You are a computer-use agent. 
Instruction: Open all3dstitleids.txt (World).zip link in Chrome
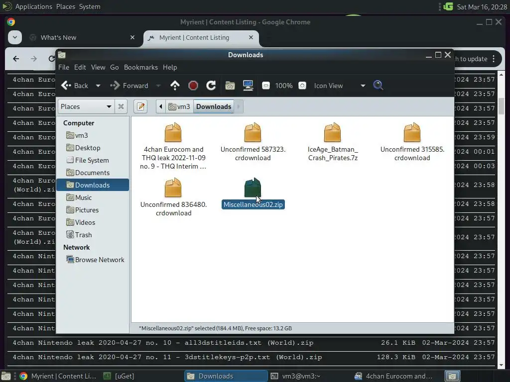click(x=163, y=343)
